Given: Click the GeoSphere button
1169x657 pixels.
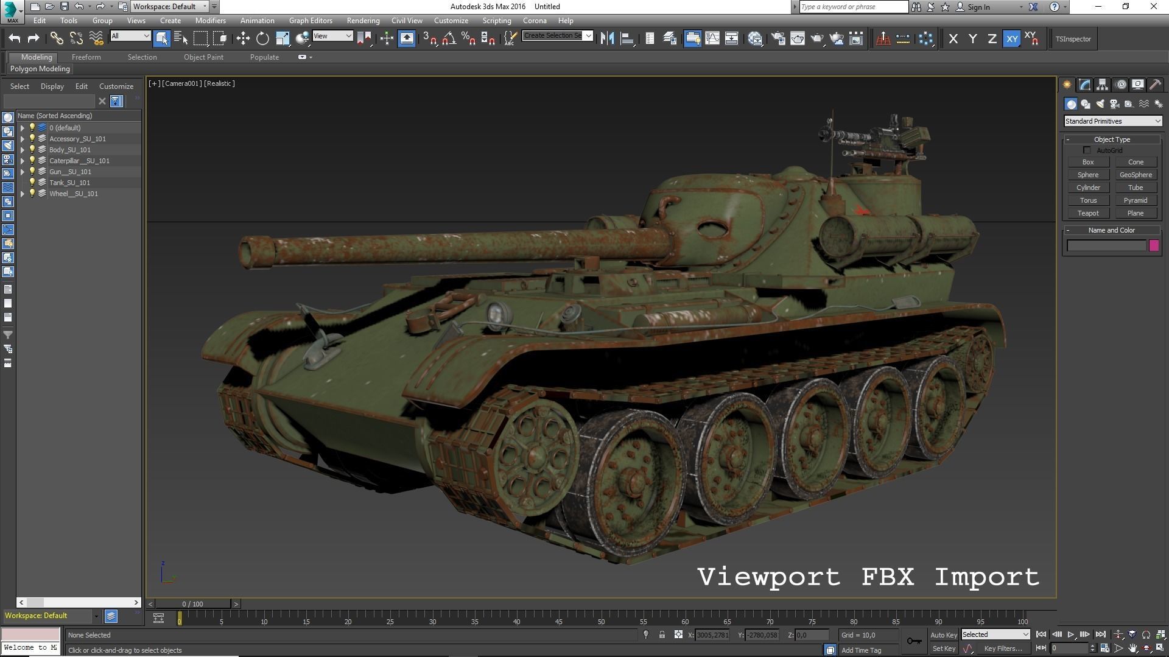Looking at the screenshot, I should (x=1136, y=175).
